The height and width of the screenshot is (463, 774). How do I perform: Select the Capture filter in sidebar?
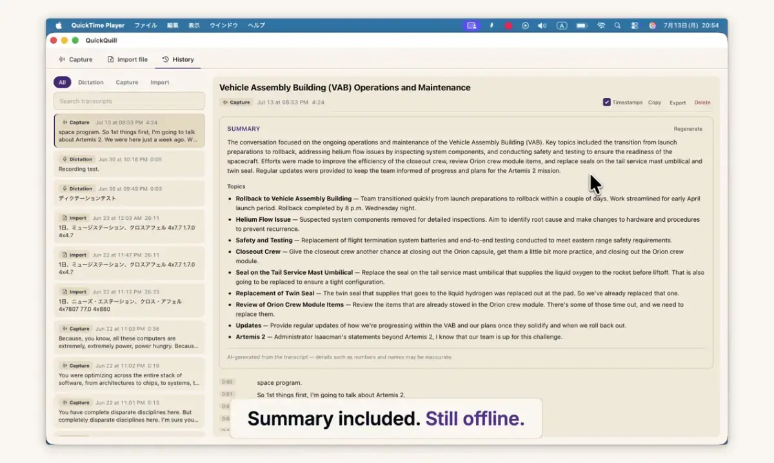(x=127, y=83)
